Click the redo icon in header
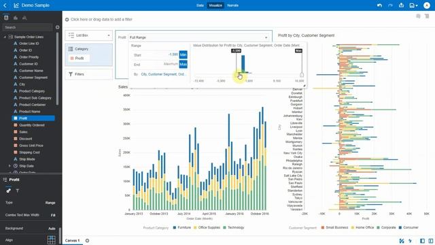 point(390,5)
